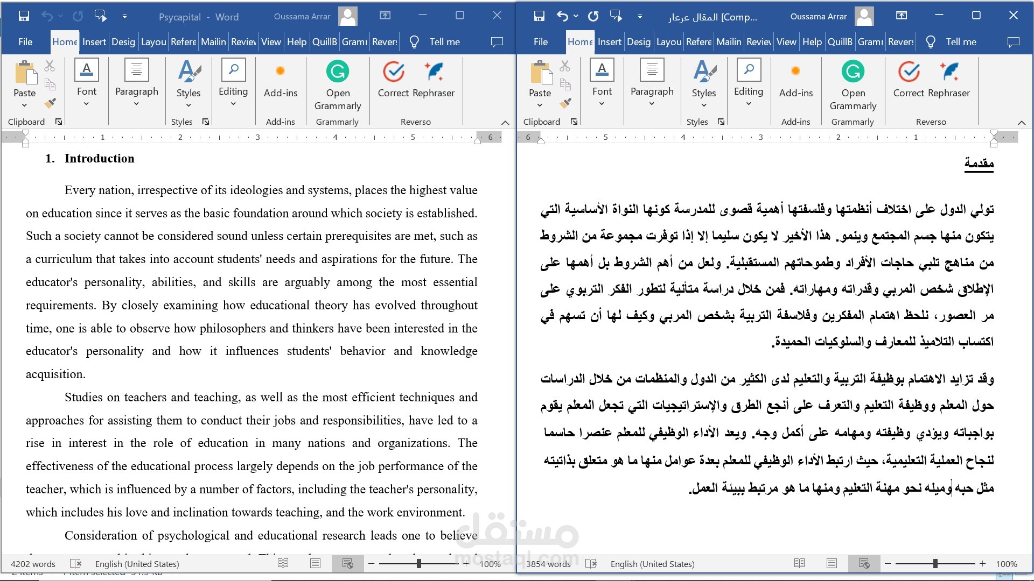Collapse the ribbon in left window
The image size is (1034, 581).
(x=505, y=123)
